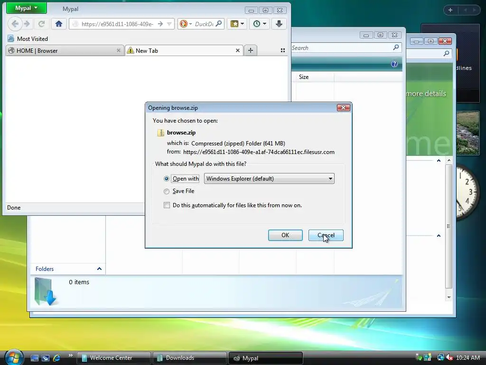Select the Save File radio option
This screenshot has height=365, width=486.
pyautogui.click(x=167, y=192)
